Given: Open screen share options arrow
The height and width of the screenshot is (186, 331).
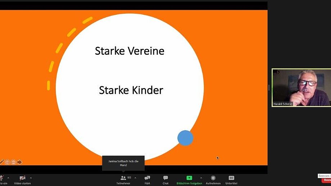Looking at the screenshot, I should pos(201,178).
